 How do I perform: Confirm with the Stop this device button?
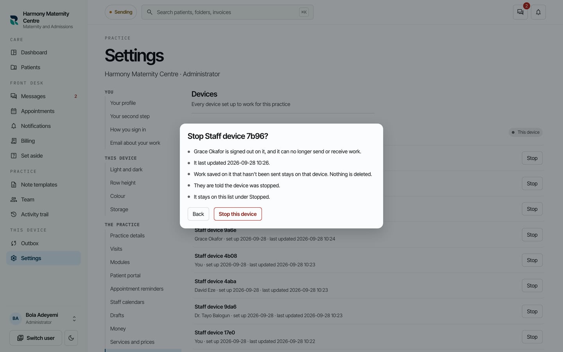click(x=238, y=214)
